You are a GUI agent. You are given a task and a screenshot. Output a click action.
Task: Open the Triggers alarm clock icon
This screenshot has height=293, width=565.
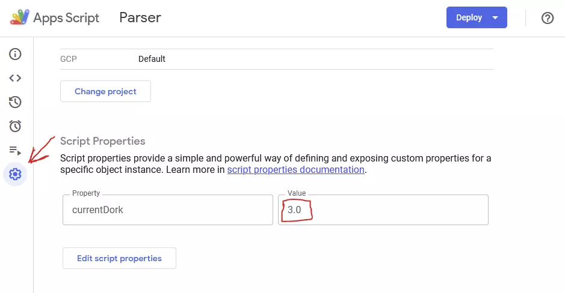coord(15,126)
